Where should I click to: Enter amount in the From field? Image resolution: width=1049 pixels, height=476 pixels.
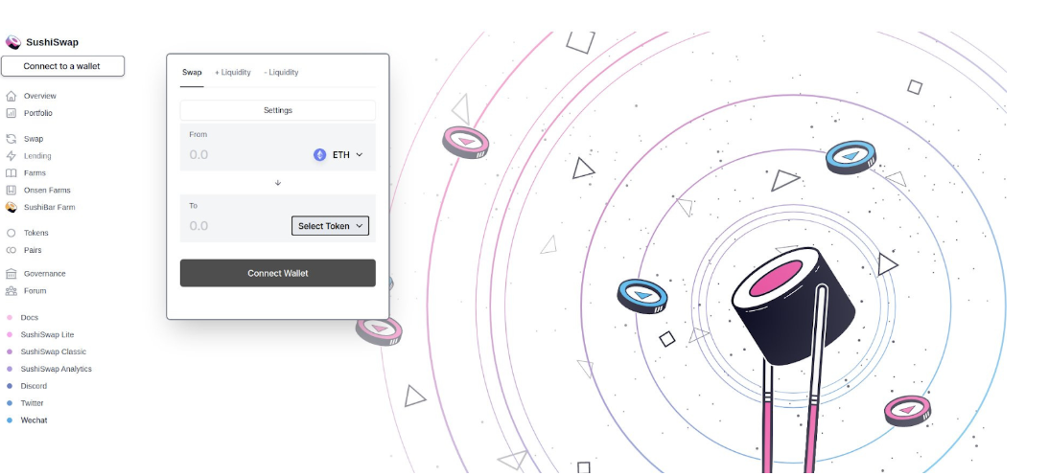(x=240, y=154)
